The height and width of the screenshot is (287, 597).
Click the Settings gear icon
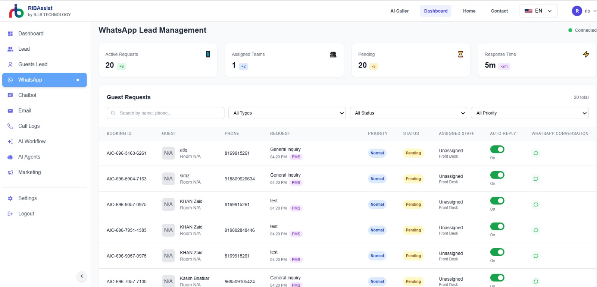click(10, 198)
